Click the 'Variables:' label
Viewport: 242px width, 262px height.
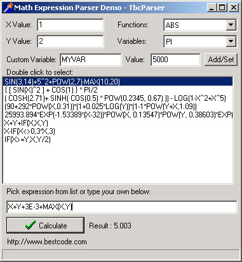click(132, 41)
